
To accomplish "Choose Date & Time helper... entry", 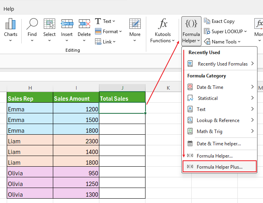I will pyautogui.click(x=220, y=144).
